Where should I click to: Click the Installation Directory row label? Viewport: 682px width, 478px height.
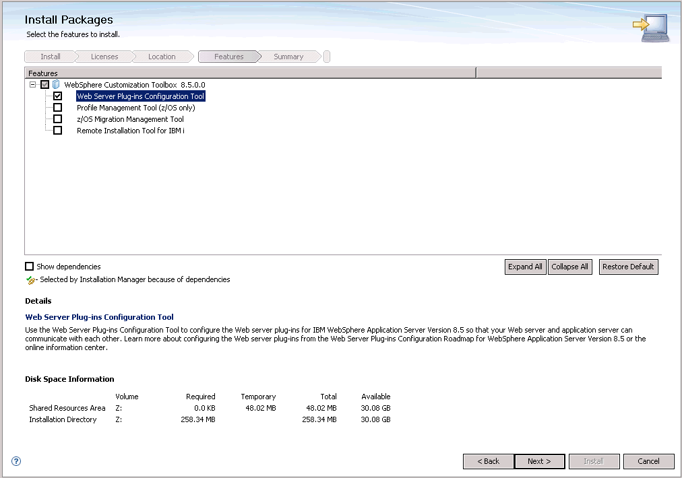click(x=63, y=419)
